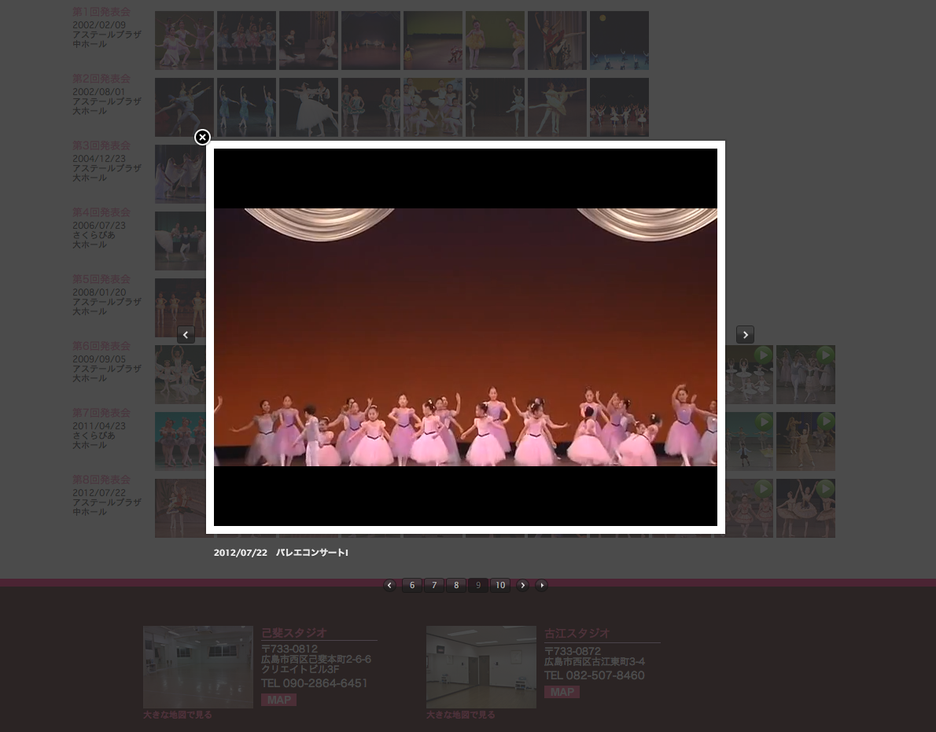Screen dimensions: 936x732
Task: Click MAP button under 己斐スタジオ
Action: [278, 700]
